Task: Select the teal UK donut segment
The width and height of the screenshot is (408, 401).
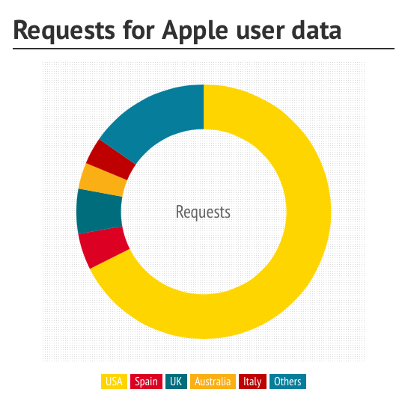Action: 99,212
